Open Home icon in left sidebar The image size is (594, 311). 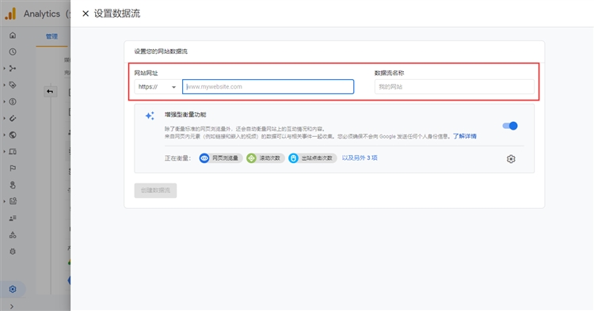pyautogui.click(x=13, y=35)
